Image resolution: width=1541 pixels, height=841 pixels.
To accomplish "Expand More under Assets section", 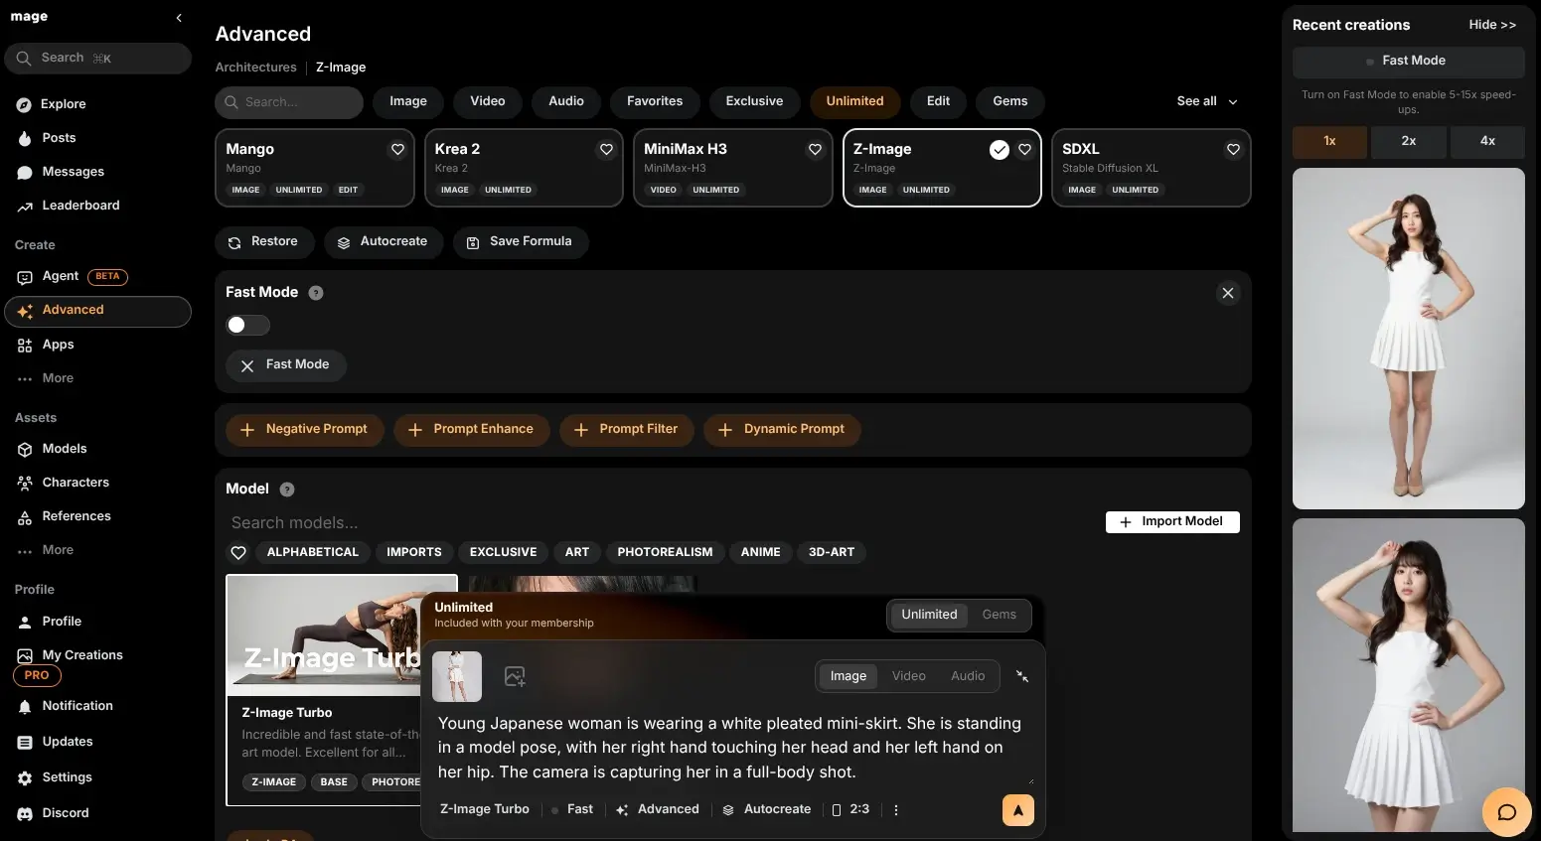I will (x=46, y=550).
